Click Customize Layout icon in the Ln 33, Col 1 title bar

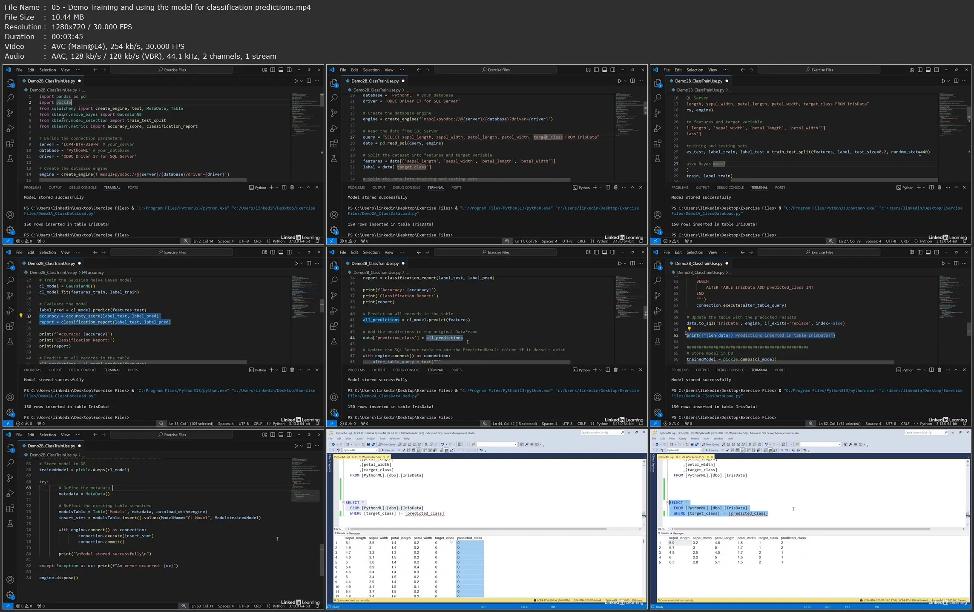[264, 252]
